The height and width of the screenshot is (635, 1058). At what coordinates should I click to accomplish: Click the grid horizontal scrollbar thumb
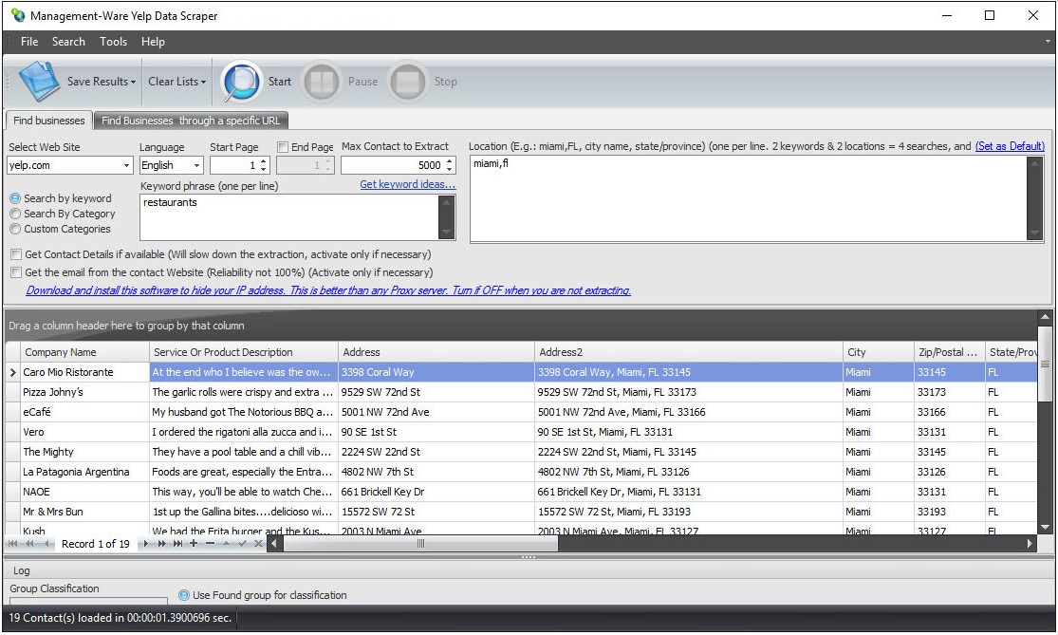pos(420,543)
